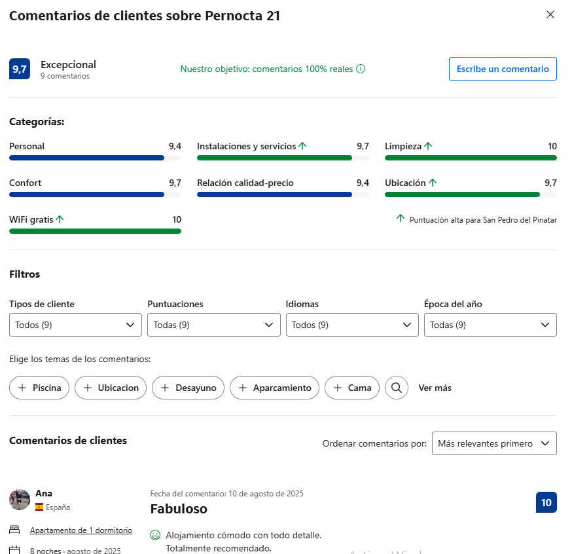
Task: Click the smiley face icon in Ana's review
Action: point(155,535)
